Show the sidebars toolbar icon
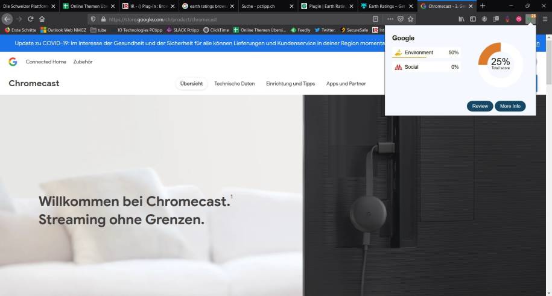This screenshot has height=296, width=552. [x=473, y=19]
